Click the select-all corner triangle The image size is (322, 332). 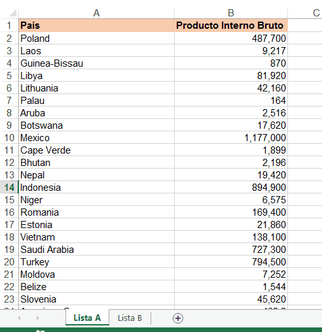[x=13, y=13]
